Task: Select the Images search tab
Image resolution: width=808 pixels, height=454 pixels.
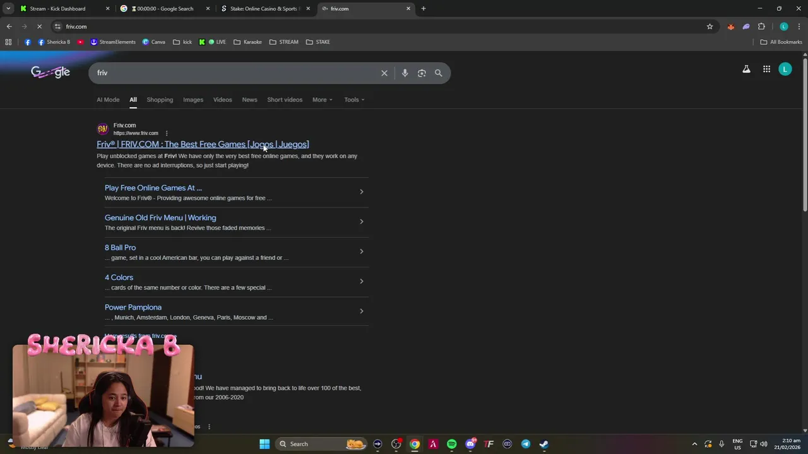Action: pyautogui.click(x=193, y=100)
